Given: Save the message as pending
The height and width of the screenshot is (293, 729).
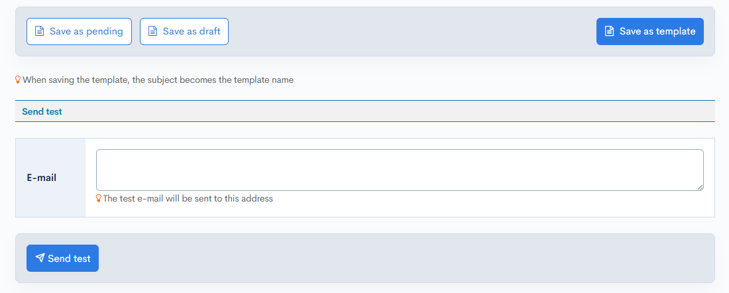Looking at the screenshot, I should (x=79, y=31).
